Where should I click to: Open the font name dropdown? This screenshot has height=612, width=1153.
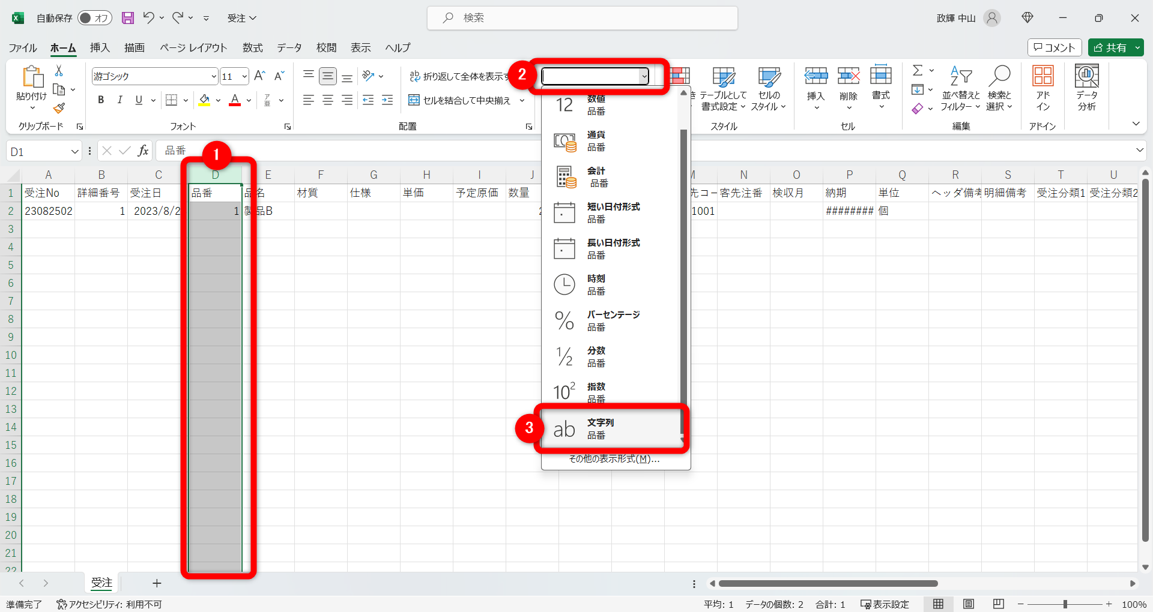[x=213, y=76]
